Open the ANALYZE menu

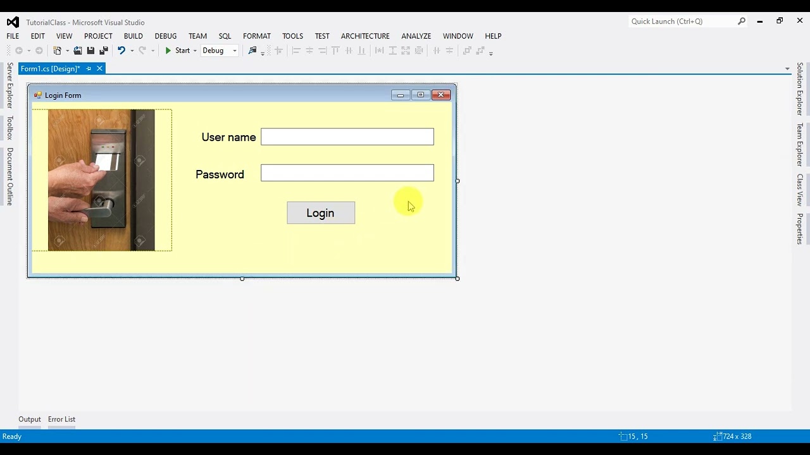tap(416, 36)
